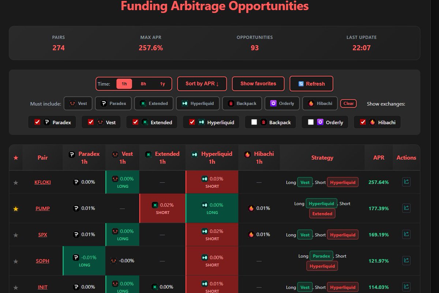The image size is (439, 293).
Task: Click the Actions column header
Action: click(406, 158)
